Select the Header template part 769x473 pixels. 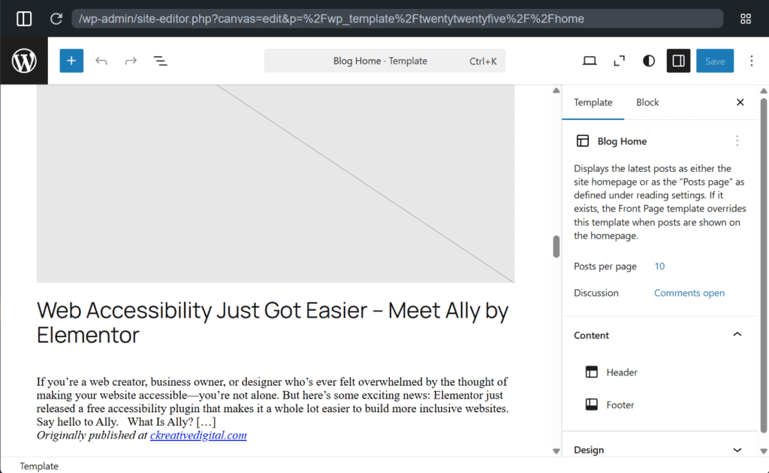[x=621, y=372]
